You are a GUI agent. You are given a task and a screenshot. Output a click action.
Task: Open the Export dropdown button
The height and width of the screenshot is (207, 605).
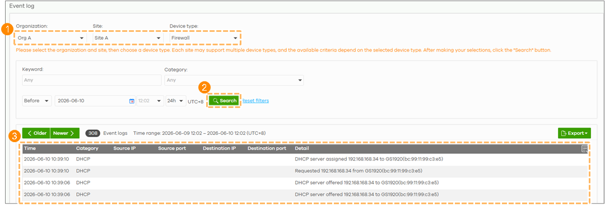[x=574, y=133]
